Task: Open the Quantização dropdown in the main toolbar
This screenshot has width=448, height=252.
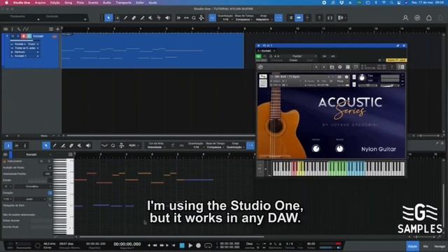Action: [225, 20]
